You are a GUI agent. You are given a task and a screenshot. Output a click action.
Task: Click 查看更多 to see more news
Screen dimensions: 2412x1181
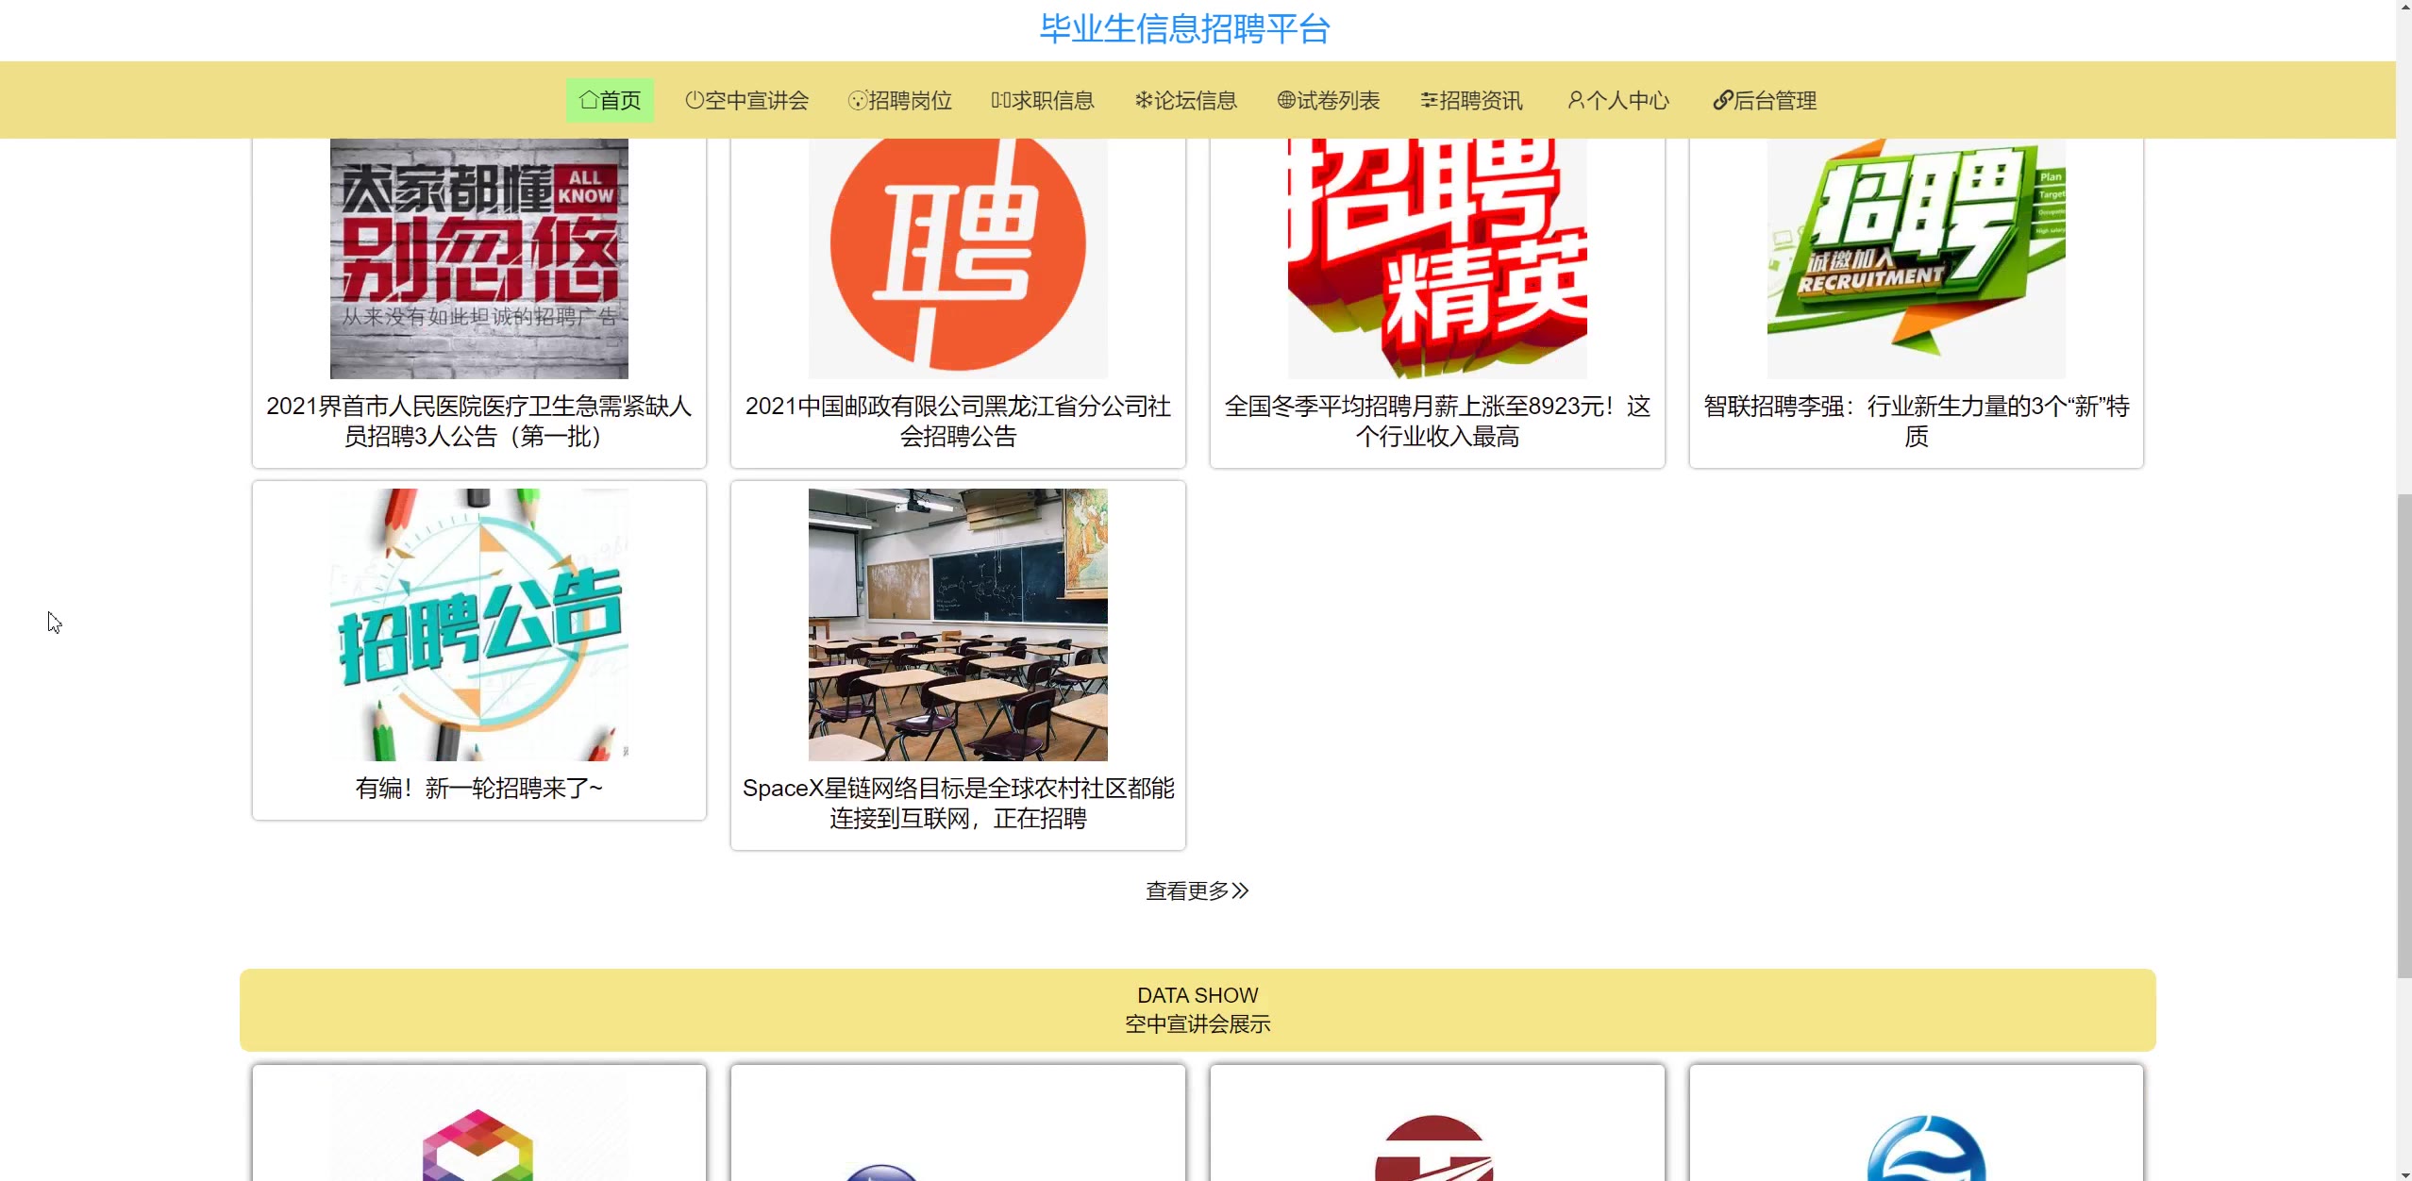1187,890
